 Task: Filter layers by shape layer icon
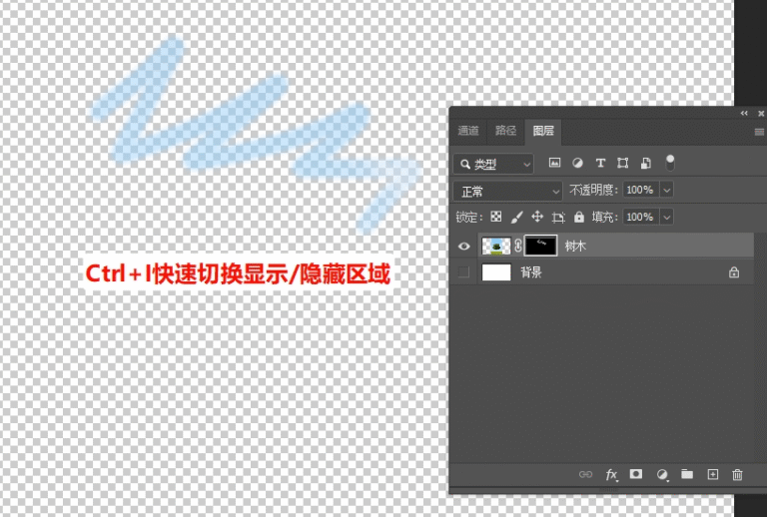tap(623, 163)
